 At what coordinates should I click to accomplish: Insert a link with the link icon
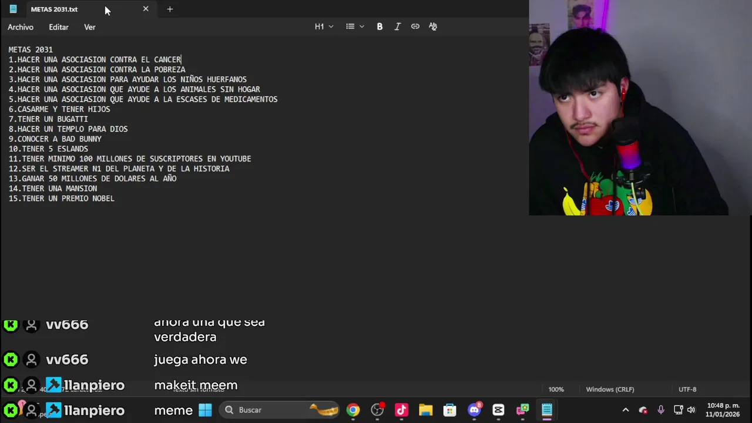point(415,26)
